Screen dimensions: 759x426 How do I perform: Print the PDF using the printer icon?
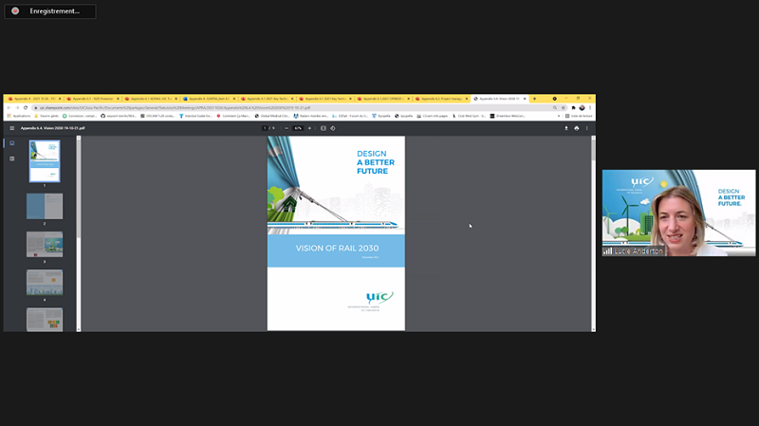577,128
